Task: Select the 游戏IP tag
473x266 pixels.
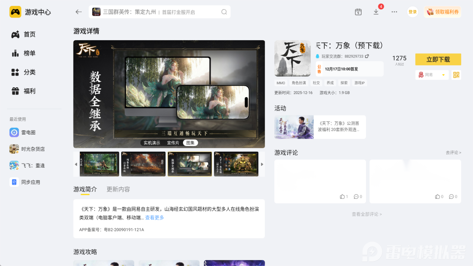Action: coord(359,83)
